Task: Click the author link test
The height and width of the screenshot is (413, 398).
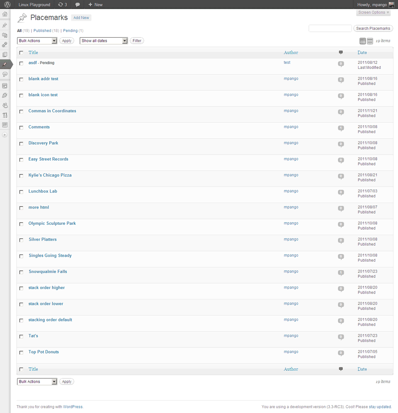Action: (x=287, y=63)
